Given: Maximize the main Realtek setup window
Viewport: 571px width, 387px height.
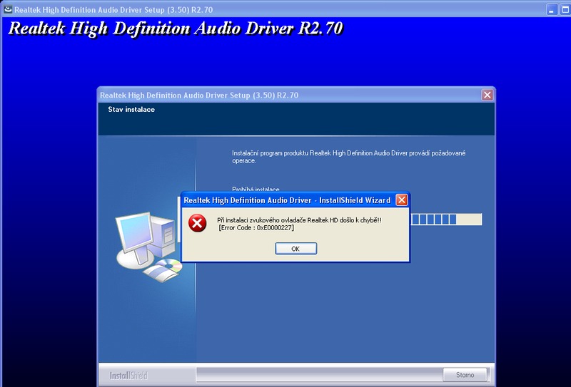Looking at the screenshot, I should pyautogui.click(x=565, y=10).
